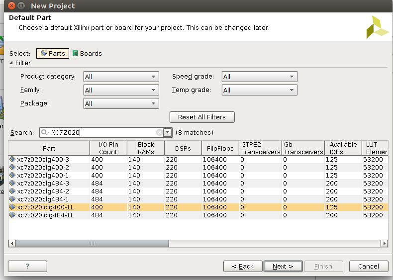393x280 pixels.
Task: Click the Reset All Filters button
Action: [x=202, y=117]
